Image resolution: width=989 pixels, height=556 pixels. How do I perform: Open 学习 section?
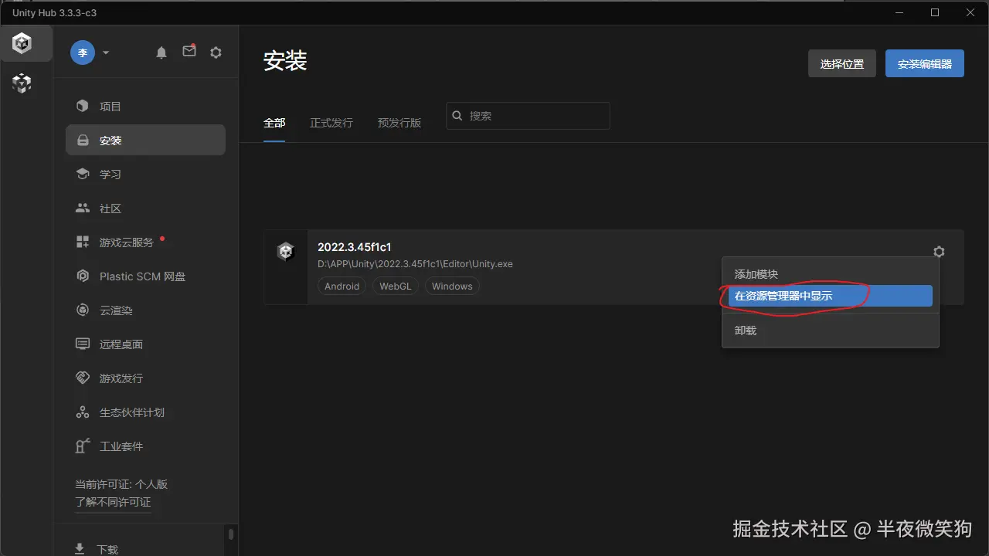(145, 175)
